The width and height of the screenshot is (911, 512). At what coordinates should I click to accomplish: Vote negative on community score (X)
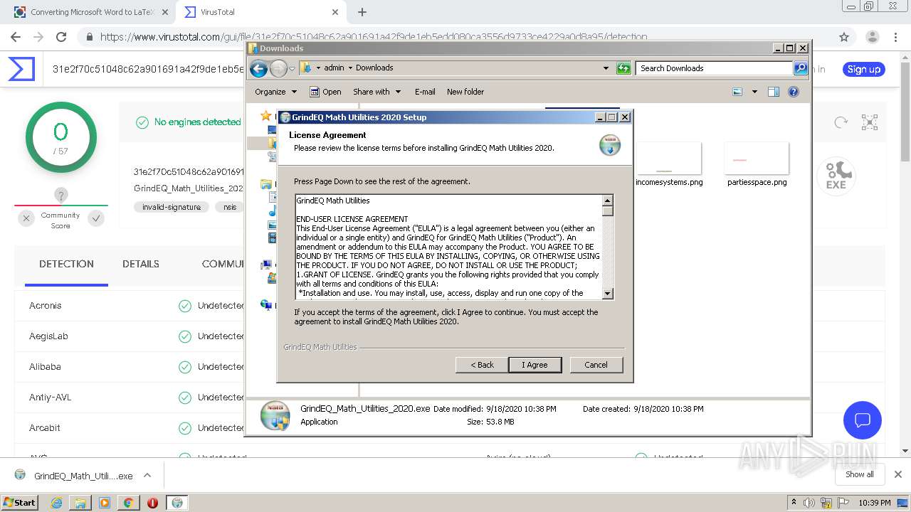26,219
